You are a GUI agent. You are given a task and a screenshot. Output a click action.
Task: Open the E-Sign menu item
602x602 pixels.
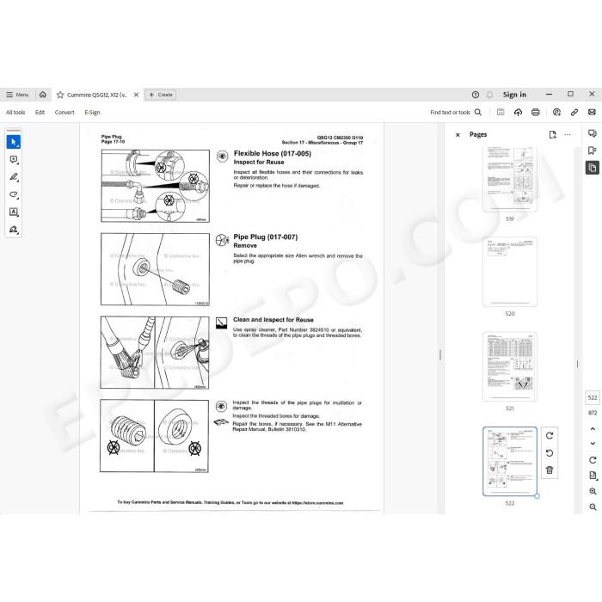(92, 112)
